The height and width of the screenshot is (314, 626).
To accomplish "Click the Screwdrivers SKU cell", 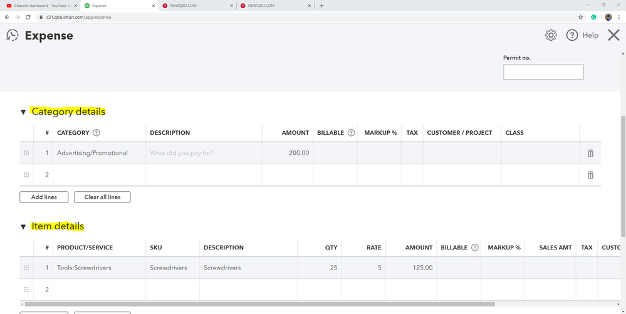I will [x=172, y=268].
